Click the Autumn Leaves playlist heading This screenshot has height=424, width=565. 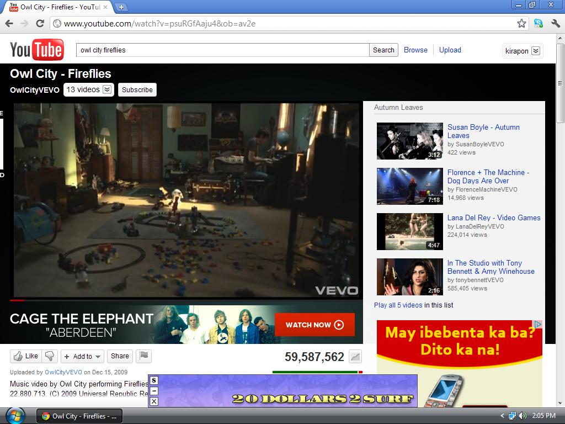click(398, 108)
